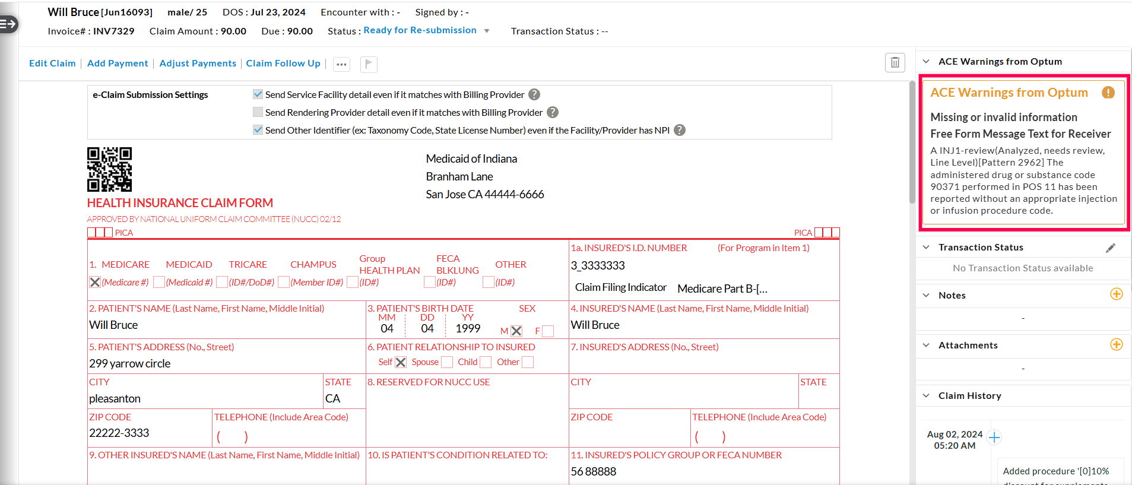
Task: Click the QR code image
Action: (109, 169)
